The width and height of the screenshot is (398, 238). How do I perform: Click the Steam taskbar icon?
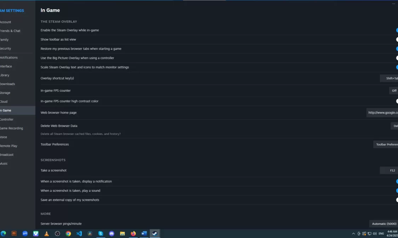pyautogui.click(x=155, y=233)
